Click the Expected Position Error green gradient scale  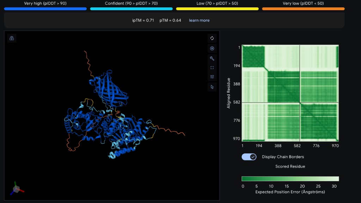(x=290, y=179)
